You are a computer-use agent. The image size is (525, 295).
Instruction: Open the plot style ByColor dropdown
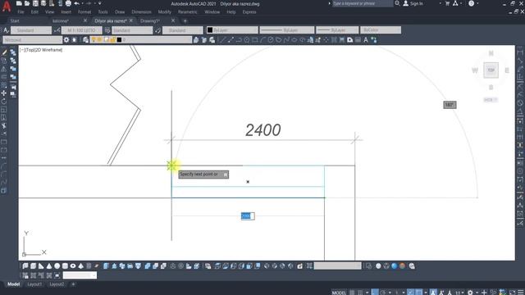[x=381, y=30]
